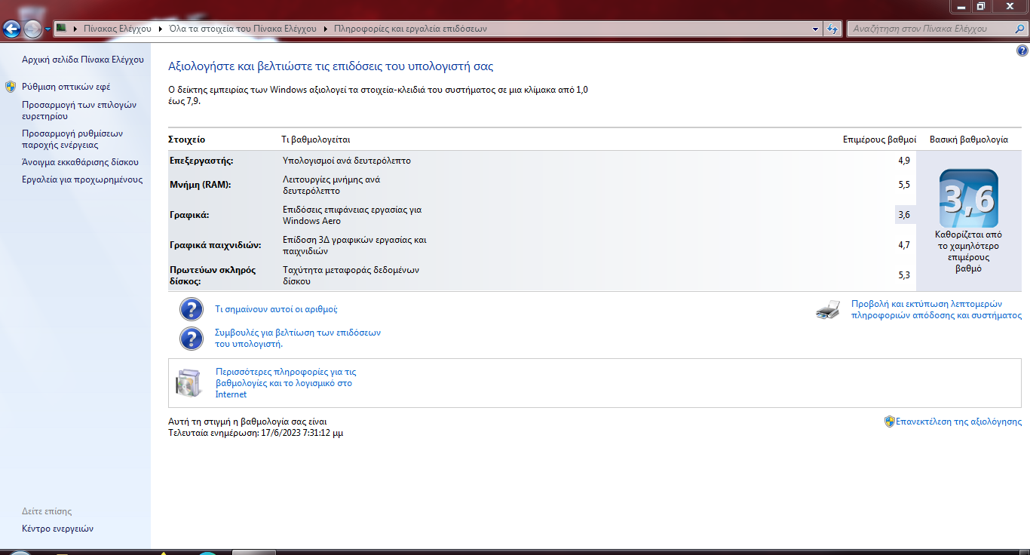Click the 3,6 base score badge
Image resolution: width=1030 pixels, height=555 pixels.
point(968,198)
